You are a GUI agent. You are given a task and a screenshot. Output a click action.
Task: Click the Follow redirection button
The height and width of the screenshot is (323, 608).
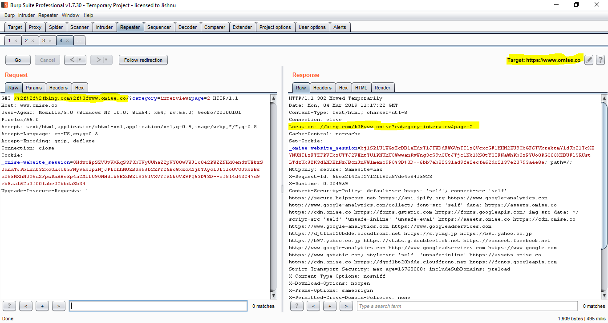point(143,60)
